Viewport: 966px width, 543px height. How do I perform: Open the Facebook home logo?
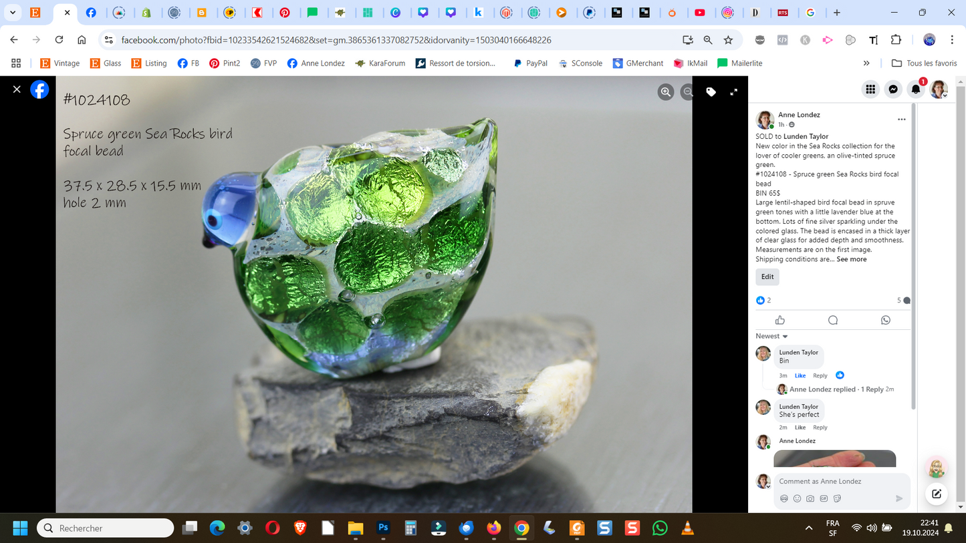39,89
